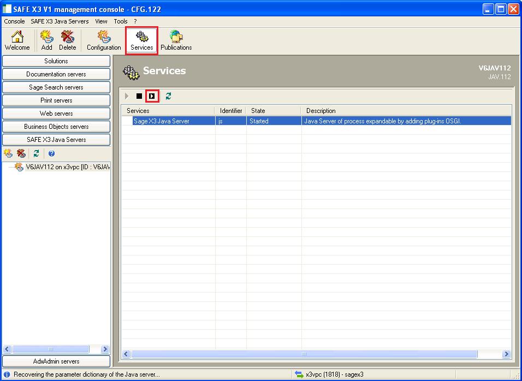The image size is (522, 381).
Task: Click the 'Started' state cell
Action: (x=274, y=121)
